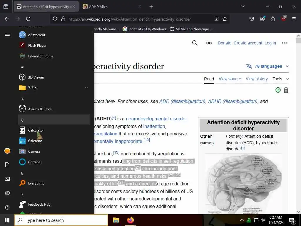Click the Firefox address bar URL

pyautogui.click(x=130, y=19)
